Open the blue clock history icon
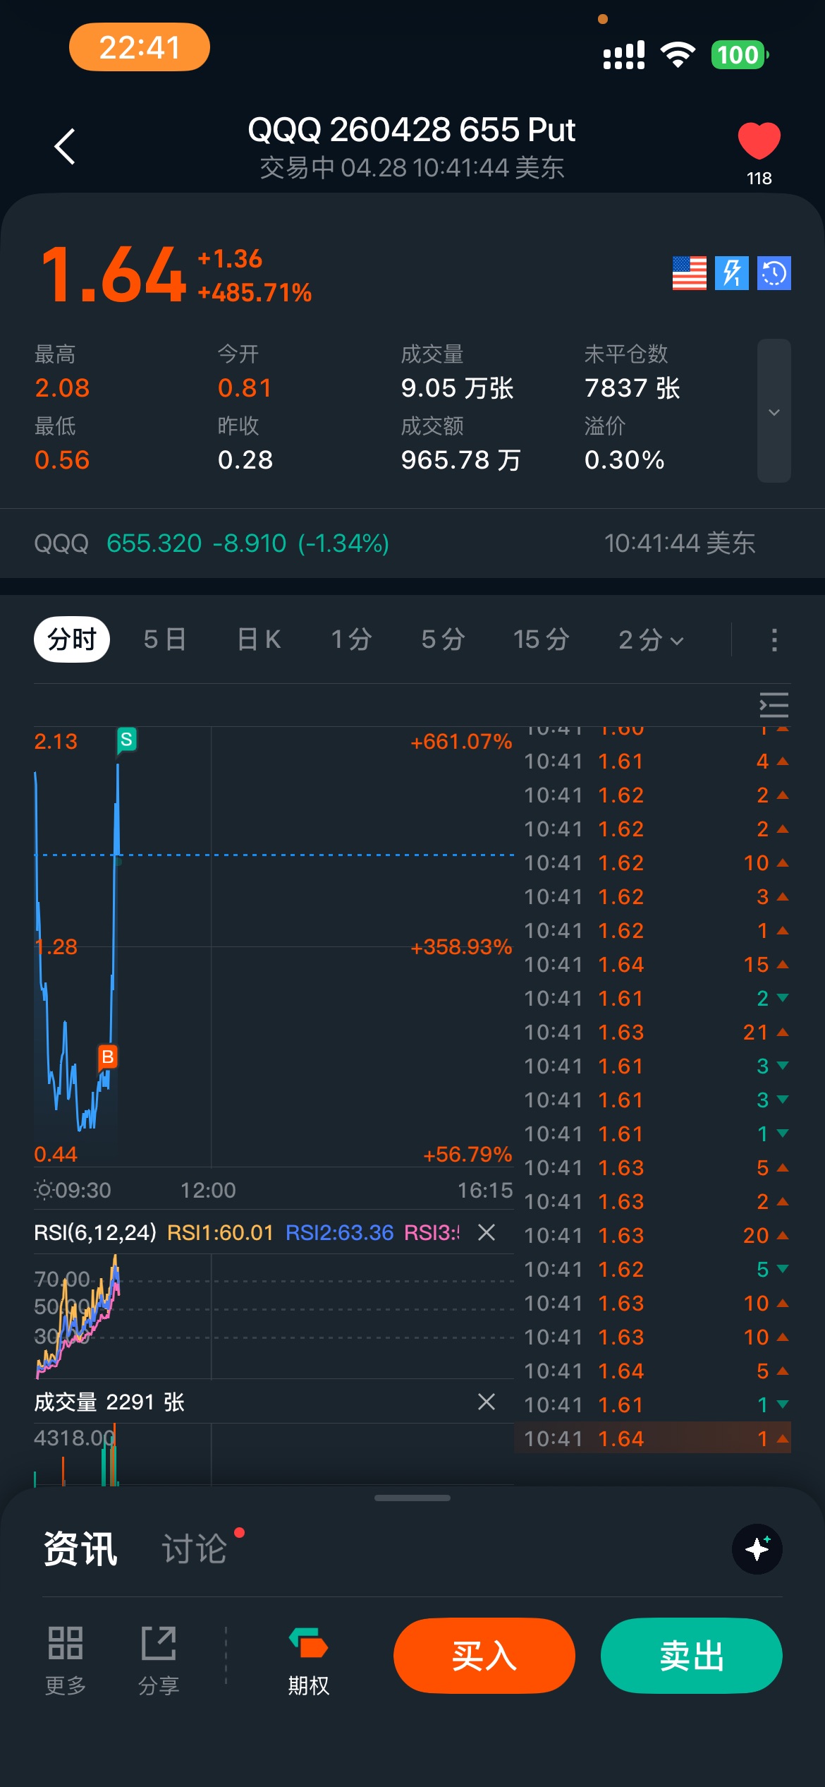The image size is (825, 1787). (x=774, y=273)
